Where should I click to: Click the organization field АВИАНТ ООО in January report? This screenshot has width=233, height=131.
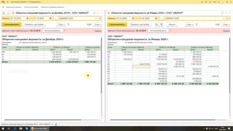(x=194, y=19)
